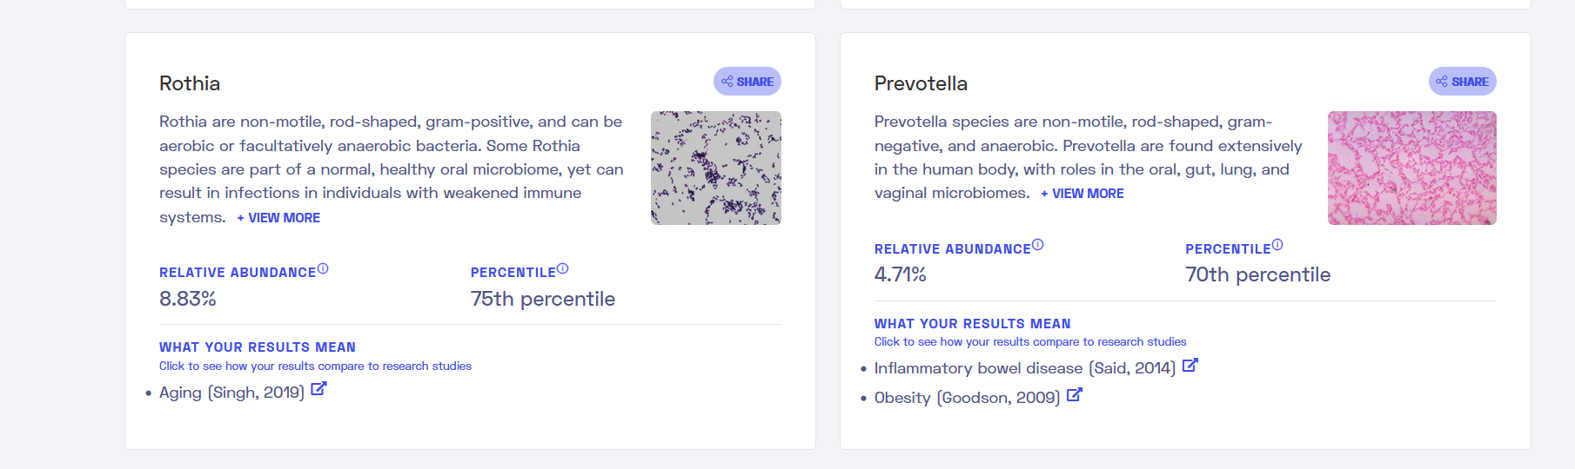The width and height of the screenshot is (1575, 469).
Task: Open info icon beside Rothia Percentile
Action: pyautogui.click(x=562, y=268)
